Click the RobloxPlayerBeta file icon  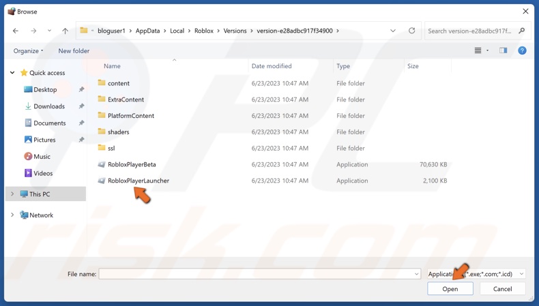[x=102, y=164]
